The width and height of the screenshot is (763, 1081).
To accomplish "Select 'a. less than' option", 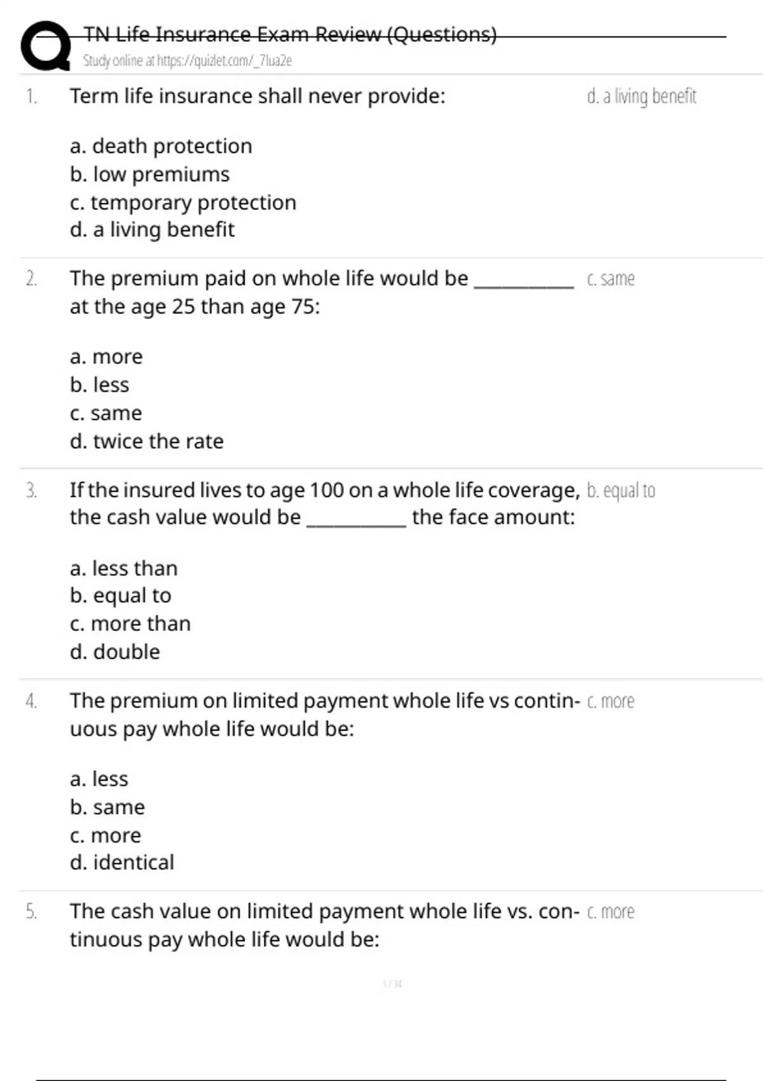I will [x=124, y=568].
